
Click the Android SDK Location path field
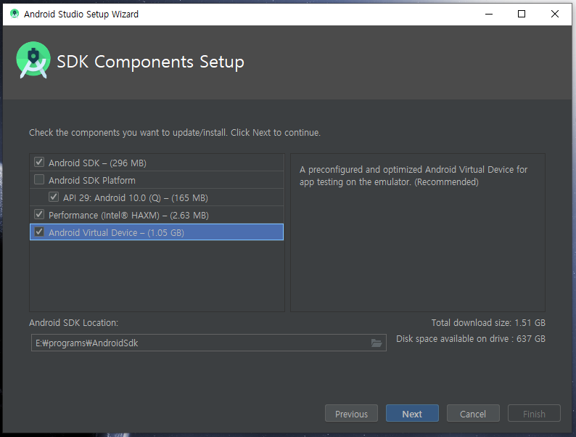pyautogui.click(x=209, y=343)
